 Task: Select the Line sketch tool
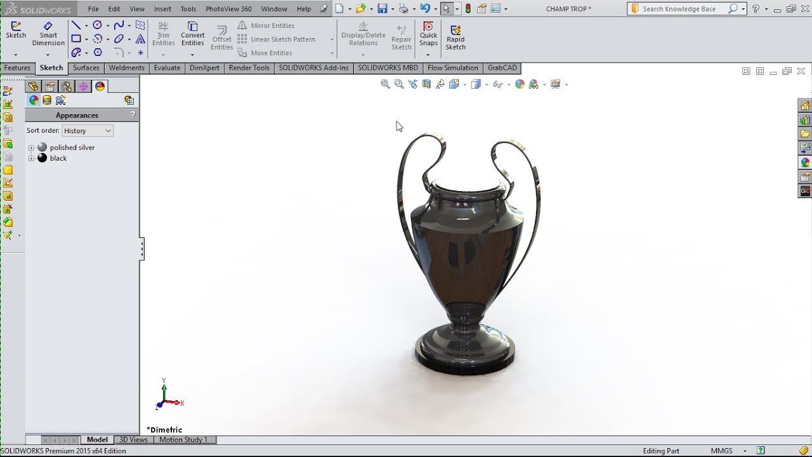76,25
